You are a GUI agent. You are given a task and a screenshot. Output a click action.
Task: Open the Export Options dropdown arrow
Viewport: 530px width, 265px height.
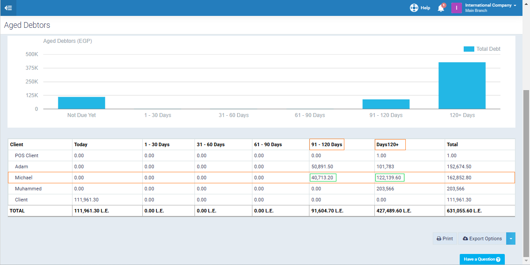pyautogui.click(x=511, y=238)
